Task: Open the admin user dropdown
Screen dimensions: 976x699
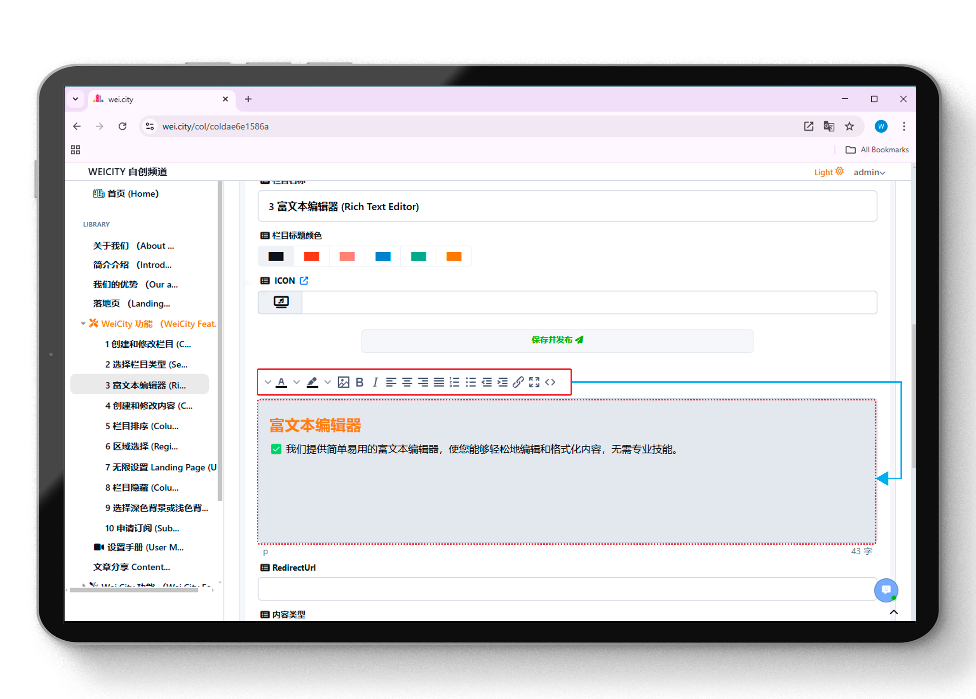Action: coord(869,172)
